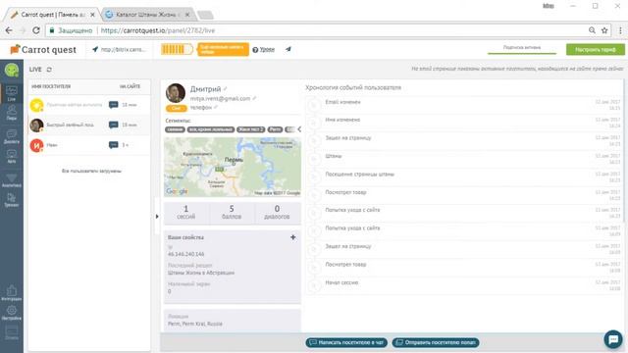Click Написать посетителю в чат button

coord(346,342)
